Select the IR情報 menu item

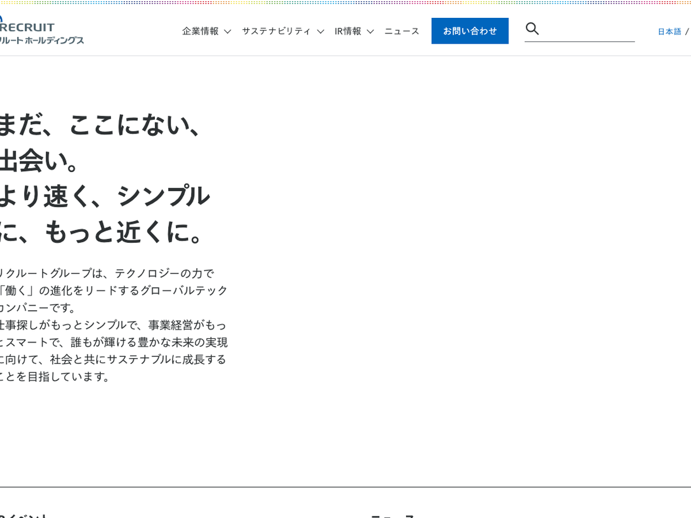click(x=348, y=31)
